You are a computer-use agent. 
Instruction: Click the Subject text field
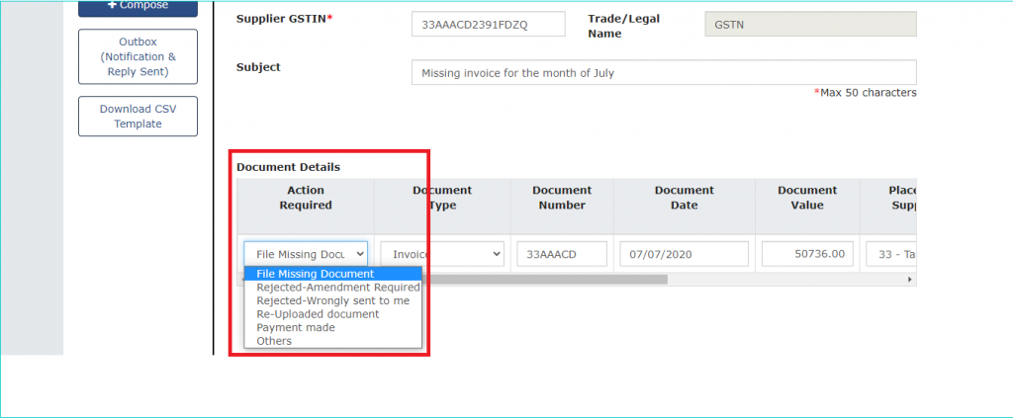click(x=664, y=72)
